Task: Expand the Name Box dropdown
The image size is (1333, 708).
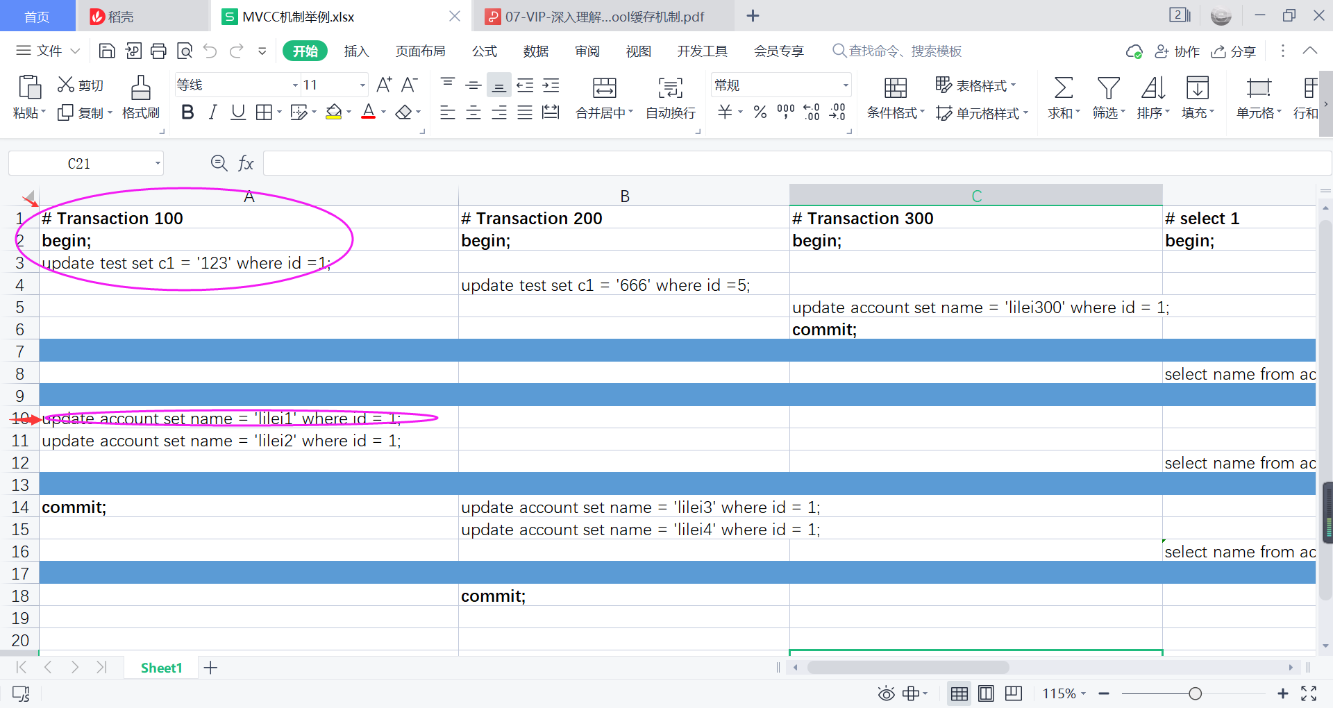Action: click(158, 164)
